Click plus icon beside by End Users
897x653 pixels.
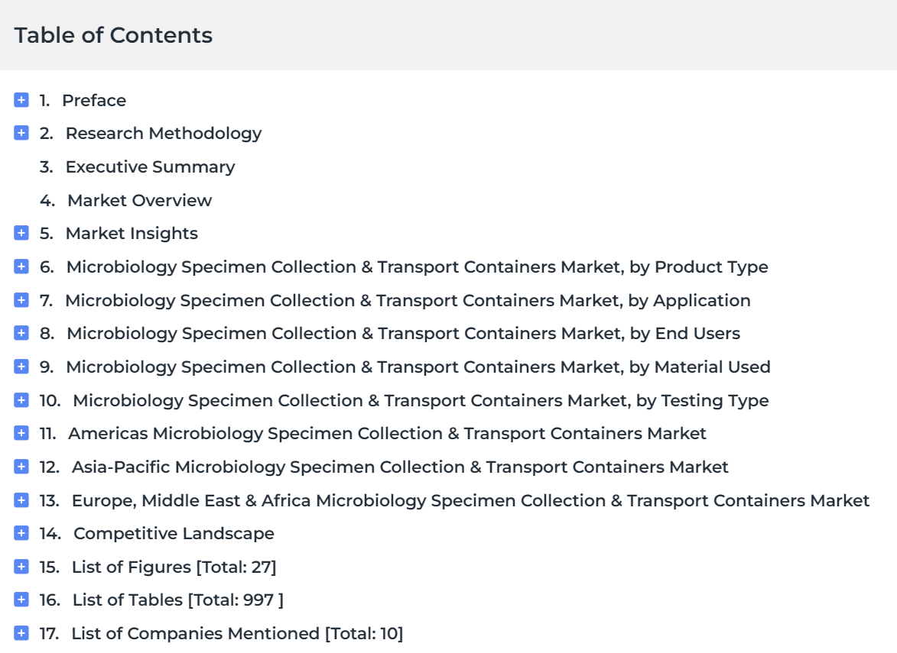(21, 333)
